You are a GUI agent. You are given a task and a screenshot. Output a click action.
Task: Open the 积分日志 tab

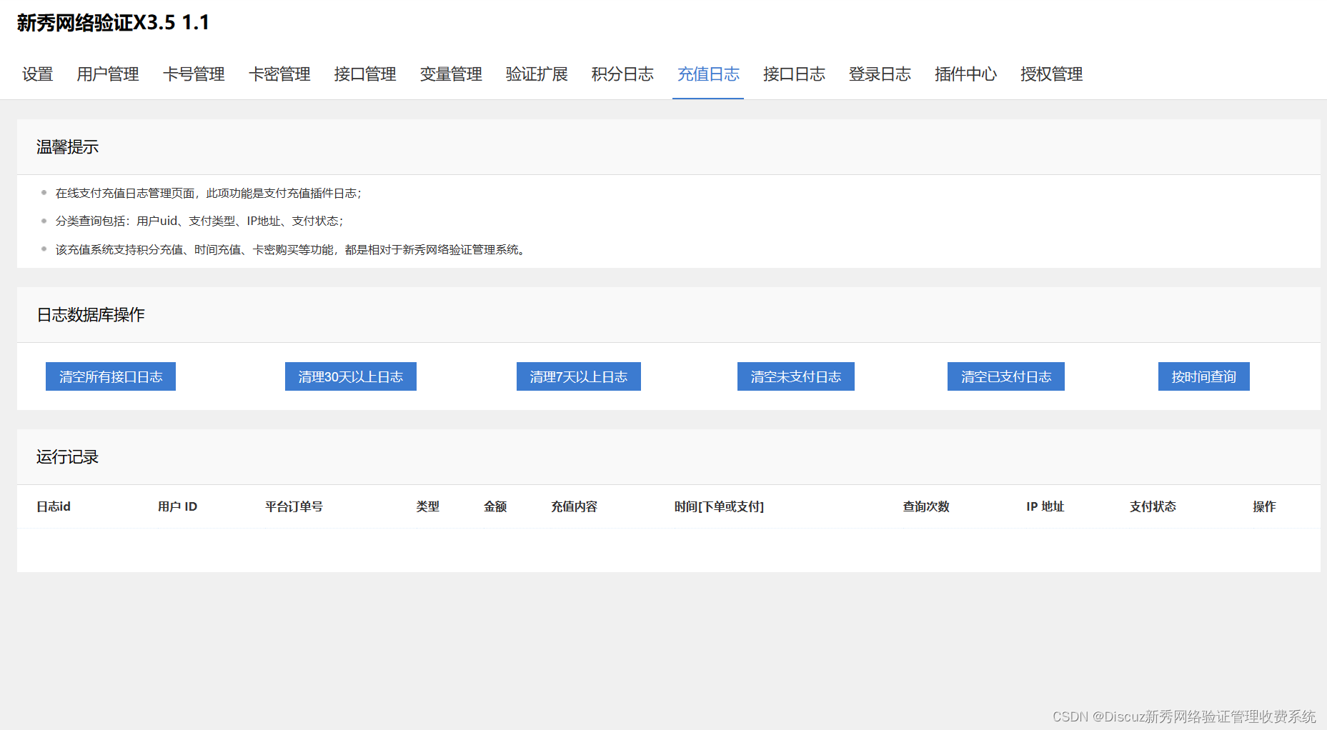pos(622,74)
